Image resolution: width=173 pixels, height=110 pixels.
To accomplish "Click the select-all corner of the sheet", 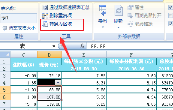I will click(5, 54).
